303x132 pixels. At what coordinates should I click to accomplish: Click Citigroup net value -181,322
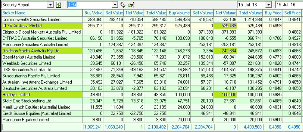(x=134, y=32)
